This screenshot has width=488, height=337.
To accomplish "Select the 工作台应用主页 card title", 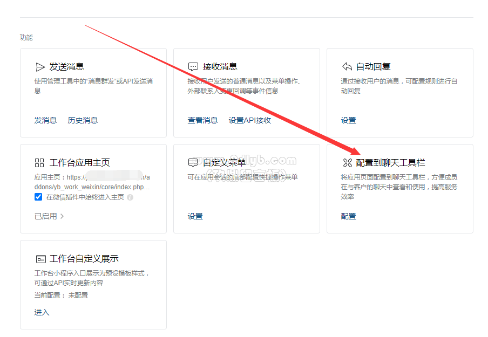I will (x=80, y=163).
